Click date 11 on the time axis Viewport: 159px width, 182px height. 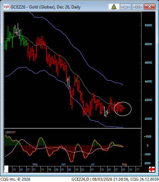[x=43, y=170]
